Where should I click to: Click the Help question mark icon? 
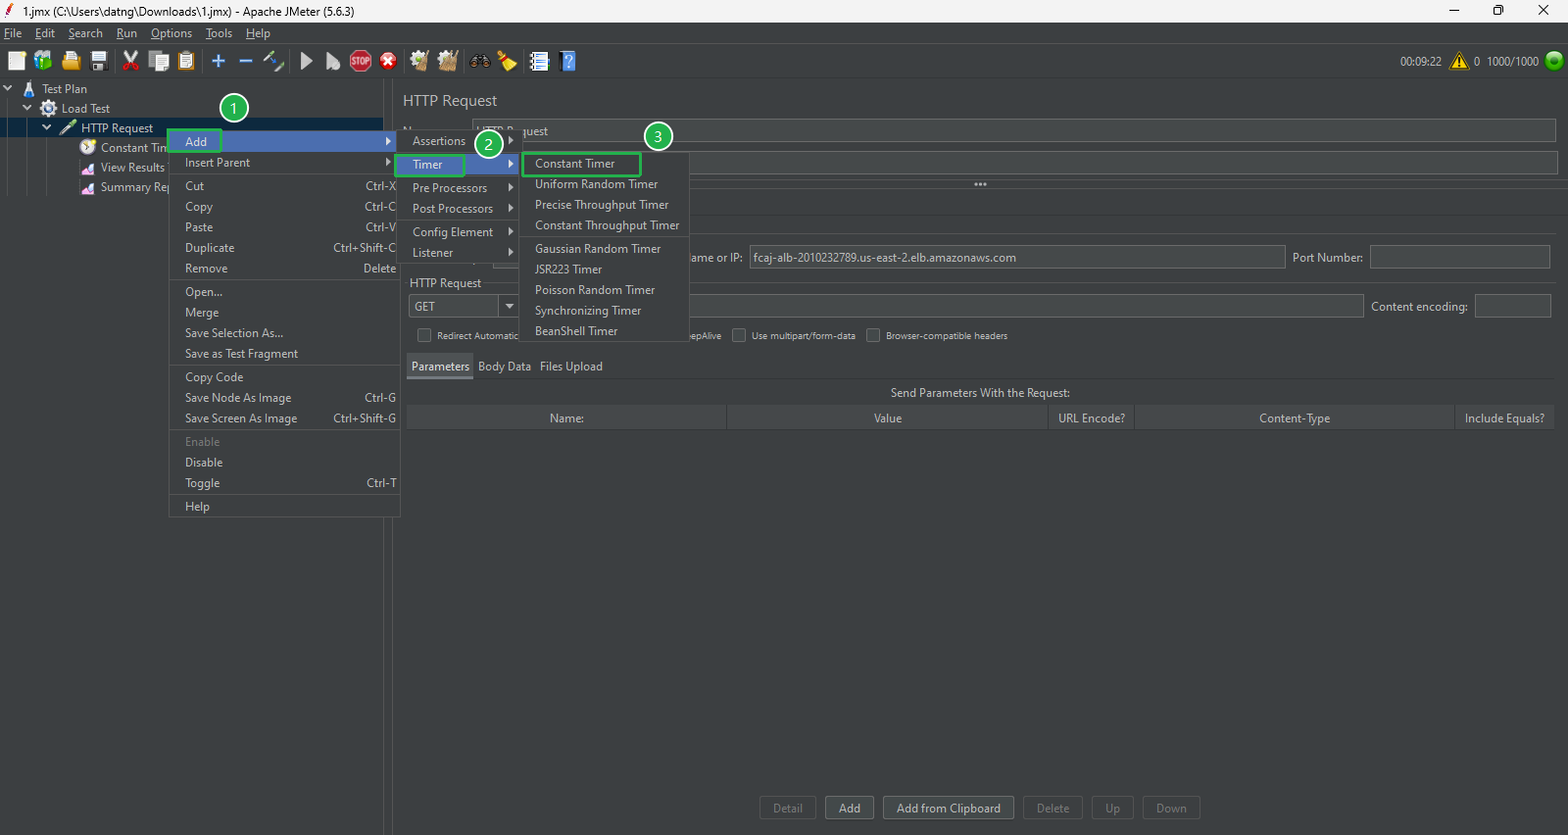567,61
